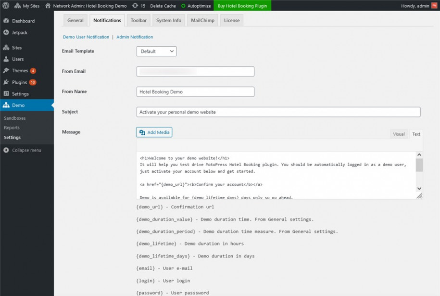Switch to the MailChimp tab
The height and width of the screenshot is (296, 440).
pyautogui.click(x=202, y=20)
